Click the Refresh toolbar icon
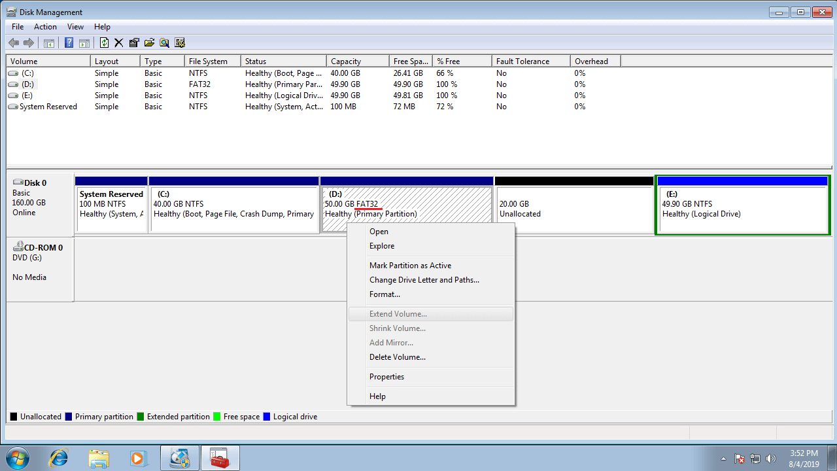Image resolution: width=837 pixels, height=471 pixels. tap(104, 43)
